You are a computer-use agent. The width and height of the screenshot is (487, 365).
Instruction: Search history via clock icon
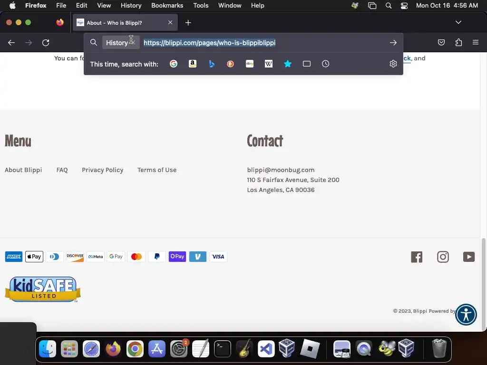pyautogui.click(x=325, y=64)
